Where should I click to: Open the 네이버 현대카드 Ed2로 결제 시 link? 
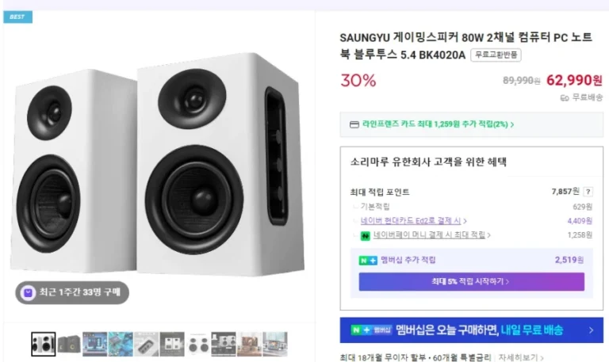click(412, 221)
